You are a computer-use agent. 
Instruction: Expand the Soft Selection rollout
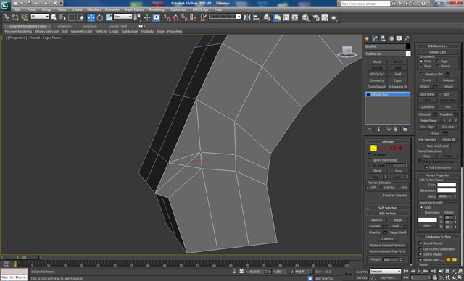pyautogui.click(x=387, y=208)
